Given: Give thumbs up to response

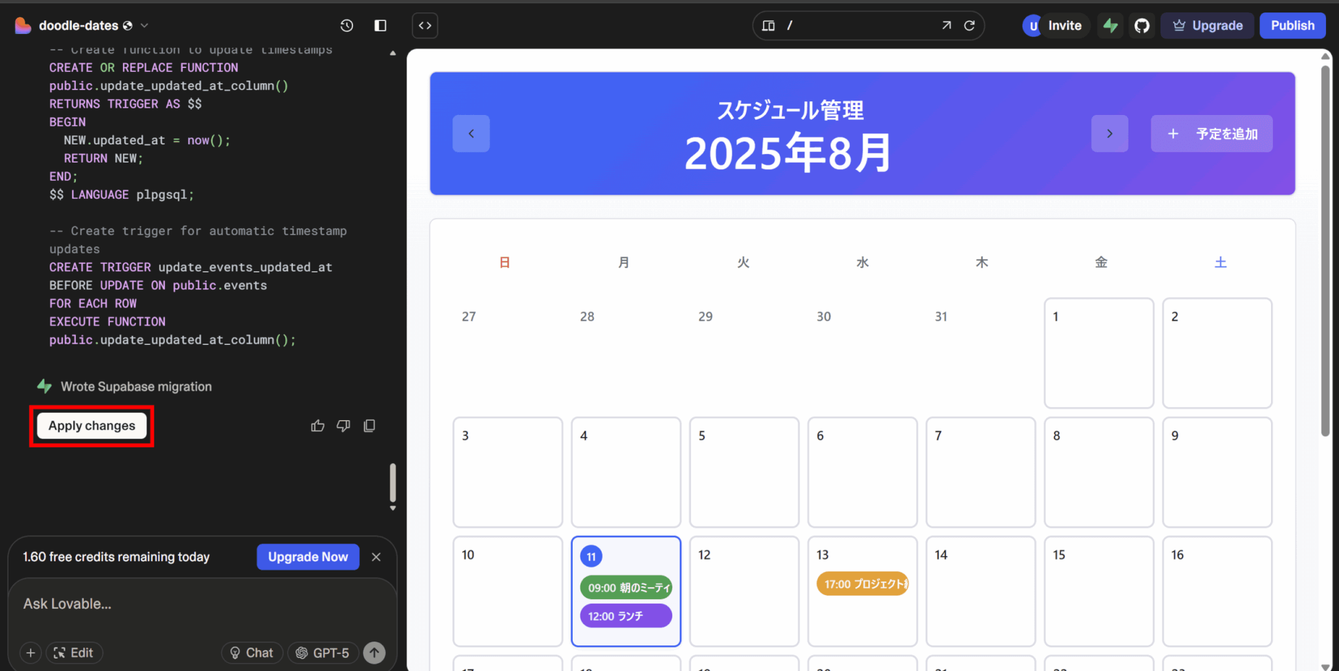Looking at the screenshot, I should coord(318,426).
